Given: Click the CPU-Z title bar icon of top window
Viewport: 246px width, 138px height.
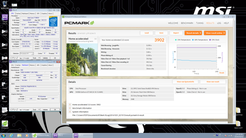Looking at the screenshot, I should [11, 10].
